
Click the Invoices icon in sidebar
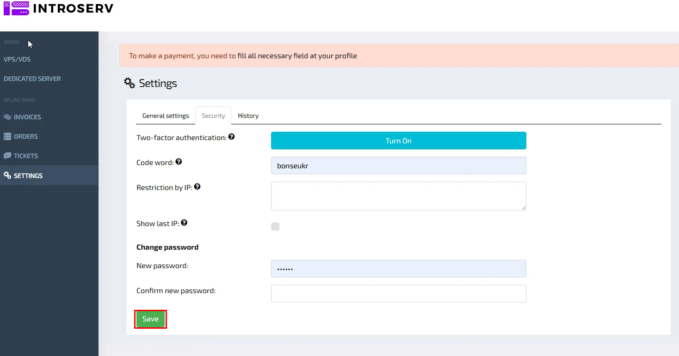point(7,117)
